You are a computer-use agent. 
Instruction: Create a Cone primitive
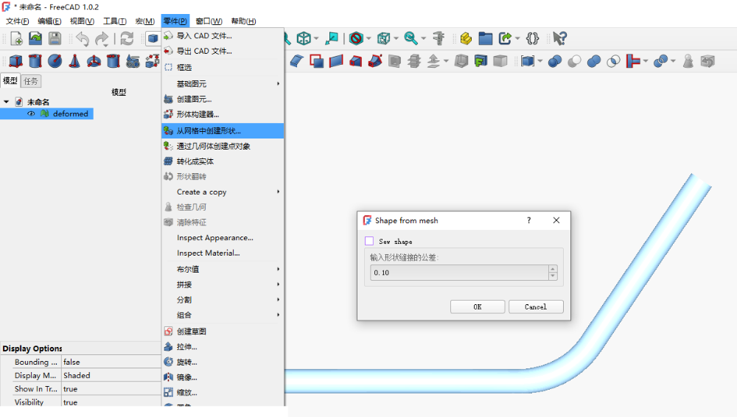(x=74, y=61)
